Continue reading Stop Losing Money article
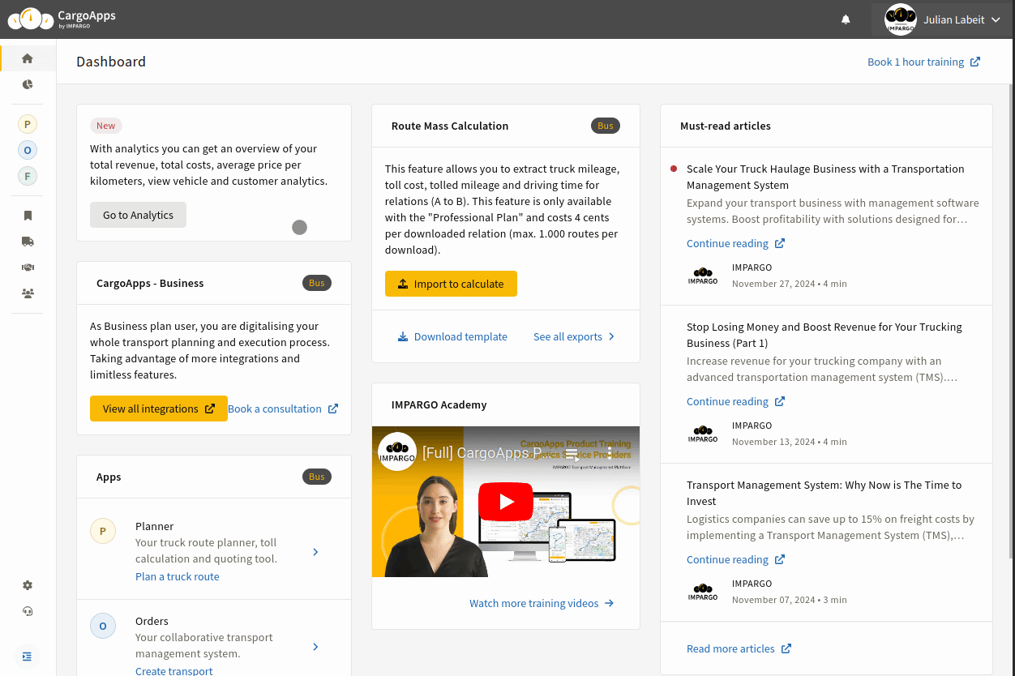 [x=735, y=401]
